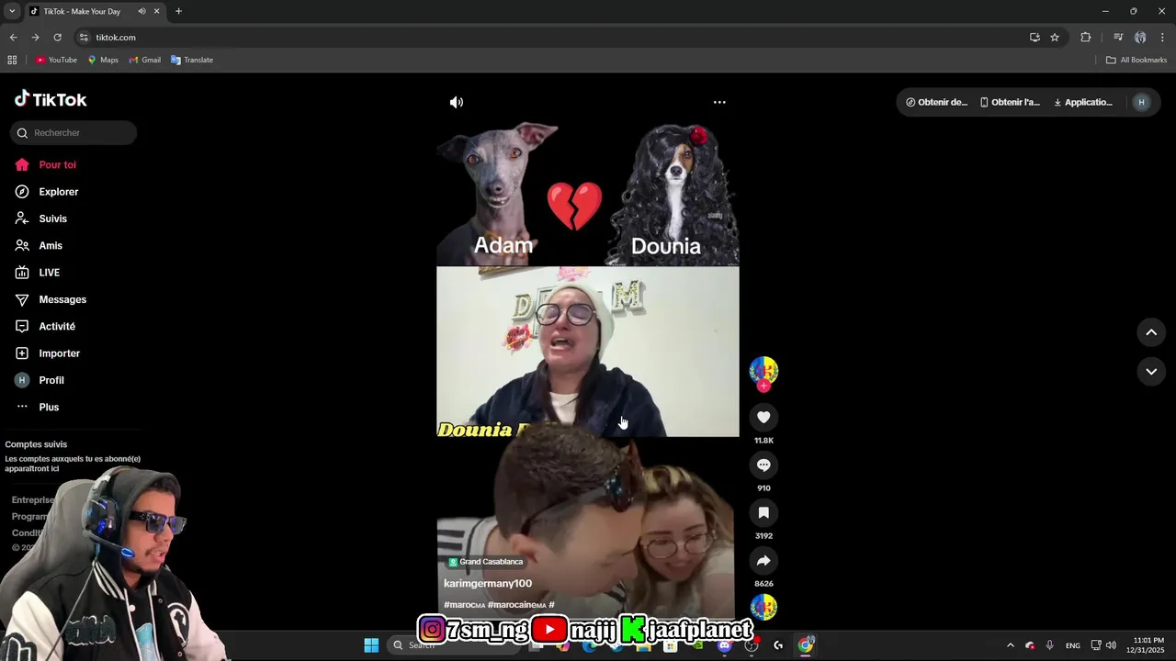Open the tab search dropdown arrow
This screenshot has width=1176, height=661.
pos(12,11)
